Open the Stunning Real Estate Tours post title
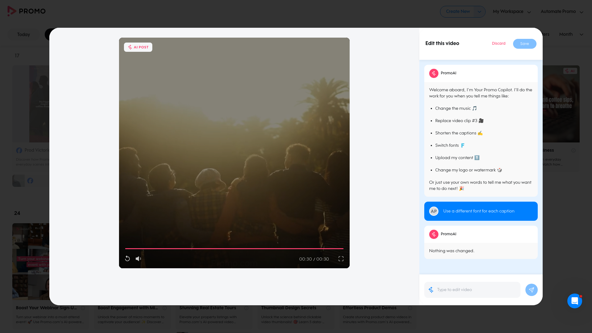 pyautogui.click(x=208, y=308)
